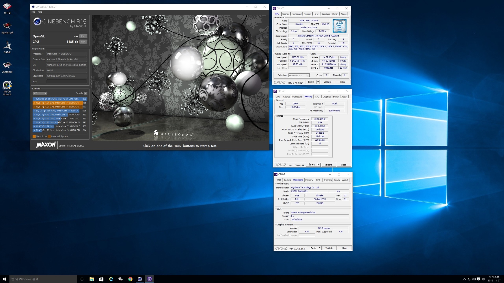
Task: Open Memory tab in bottom CPU-Z window
Action: point(309,180)
